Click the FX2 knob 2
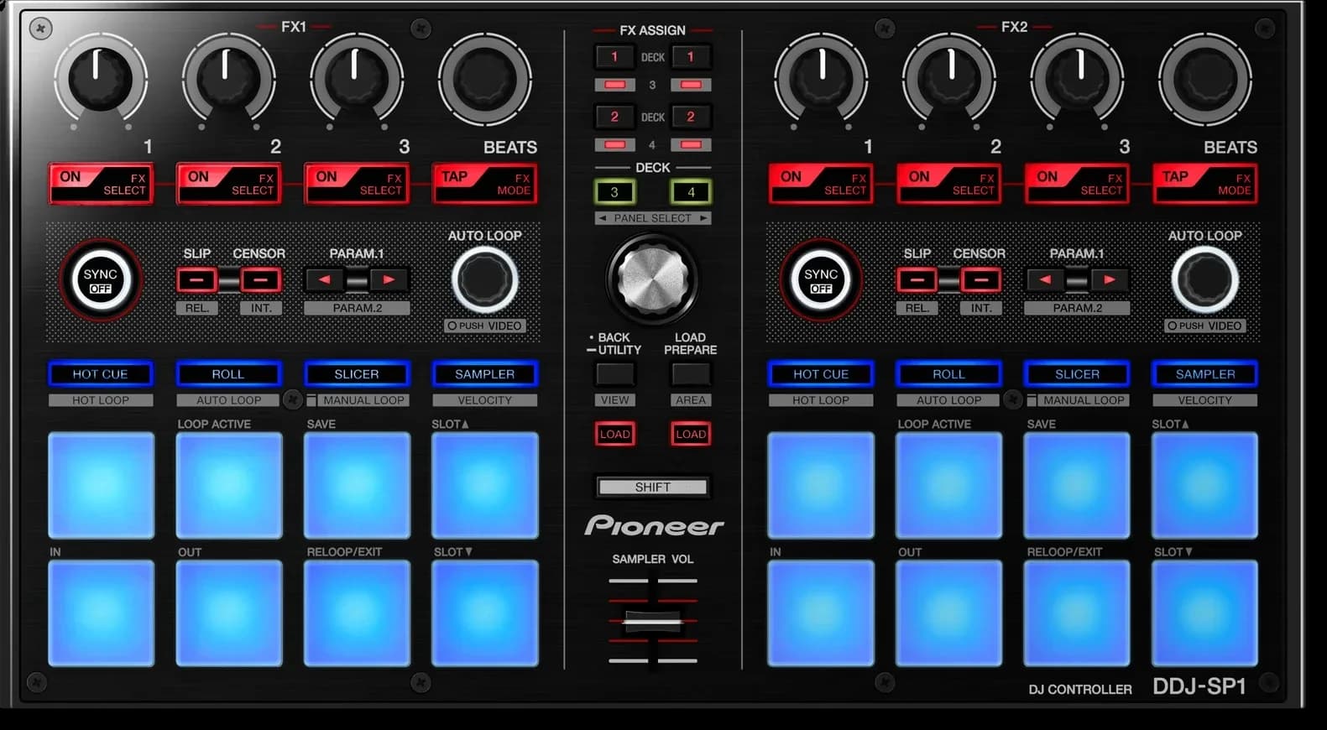This screenshot has width=1327, height=730. 950,81
